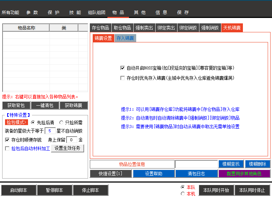Open the 强制卖出 tab
Viewport: 272px width, 198px height.
pyautogui.click(x=144, y=28)
